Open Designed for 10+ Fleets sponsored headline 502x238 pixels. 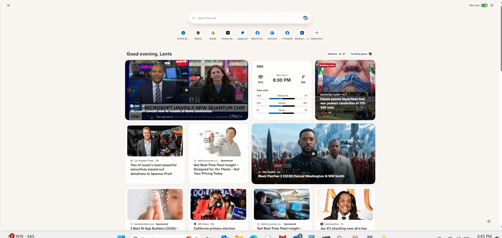point(216,169)
